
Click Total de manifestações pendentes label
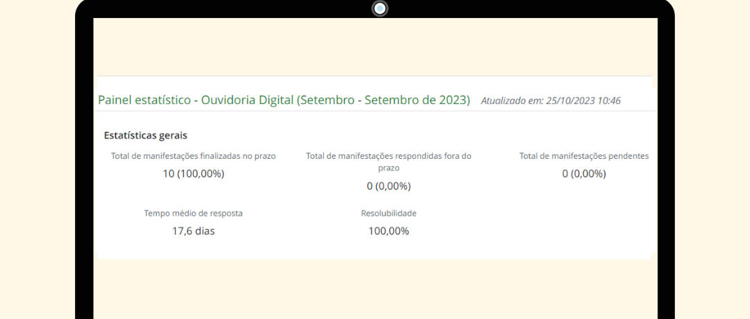584,155
